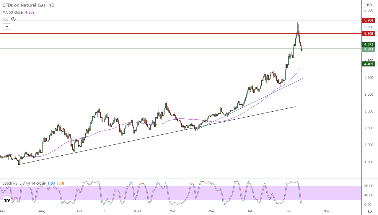Click the Vol indicator label
Viewport: 378px width, 215px height.
click(5, 19)
